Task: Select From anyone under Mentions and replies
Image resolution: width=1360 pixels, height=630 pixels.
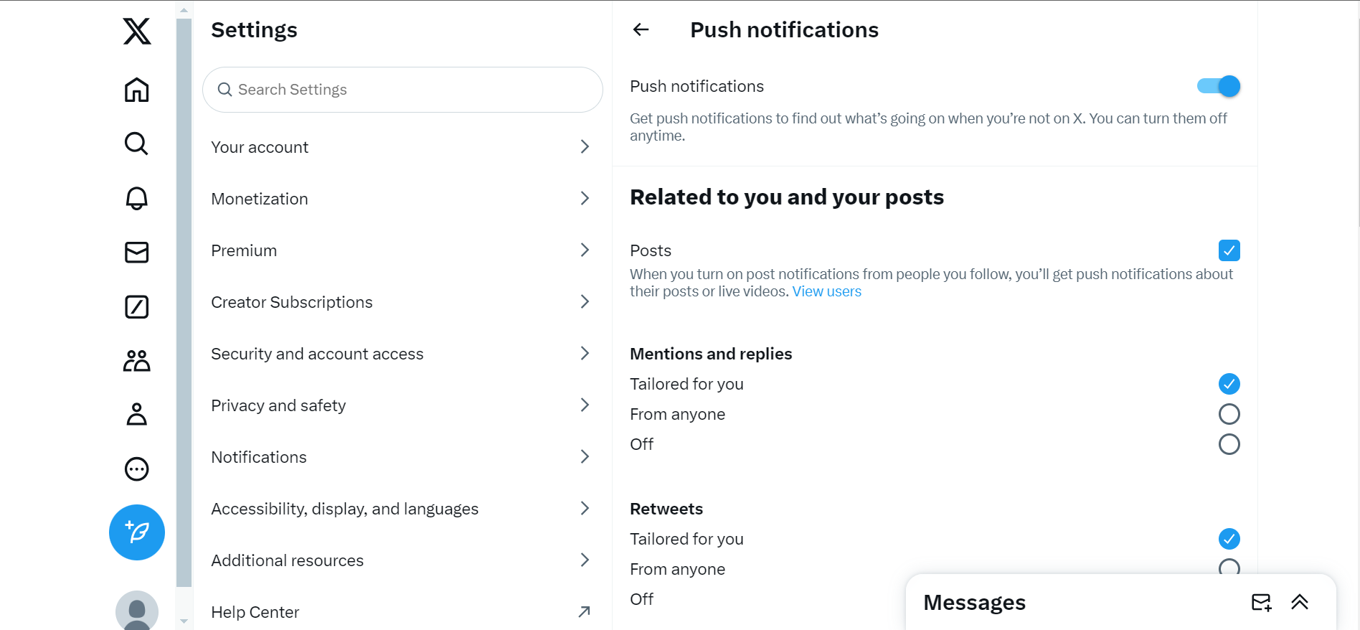Action: (1229, 414)
